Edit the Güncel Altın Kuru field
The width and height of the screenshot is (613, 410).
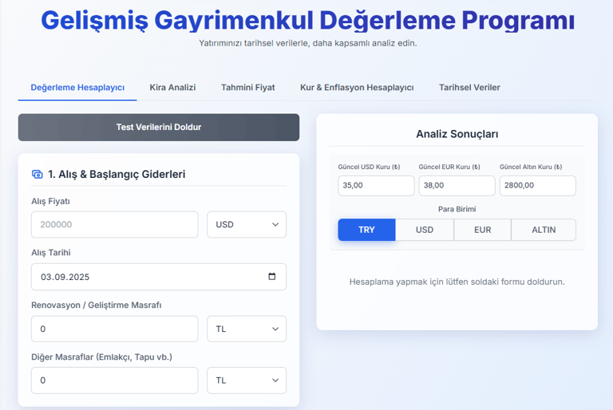point(537,186)
